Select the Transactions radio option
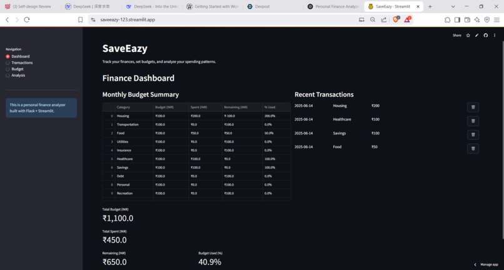The image size is (504, 270). pos(19,62)
